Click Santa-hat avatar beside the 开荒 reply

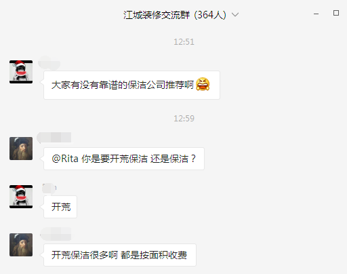21,197
